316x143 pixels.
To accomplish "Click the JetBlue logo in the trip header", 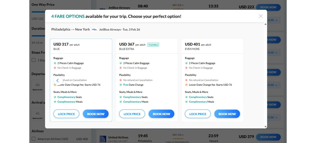I will pyautogui.click(x=95, y=30).
